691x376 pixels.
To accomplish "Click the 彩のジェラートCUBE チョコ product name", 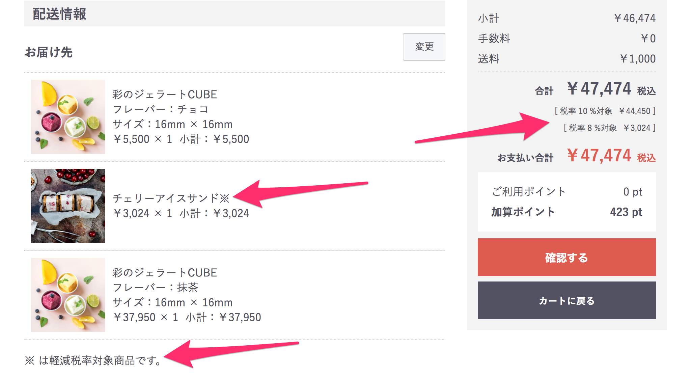I will tap(165, 95).
